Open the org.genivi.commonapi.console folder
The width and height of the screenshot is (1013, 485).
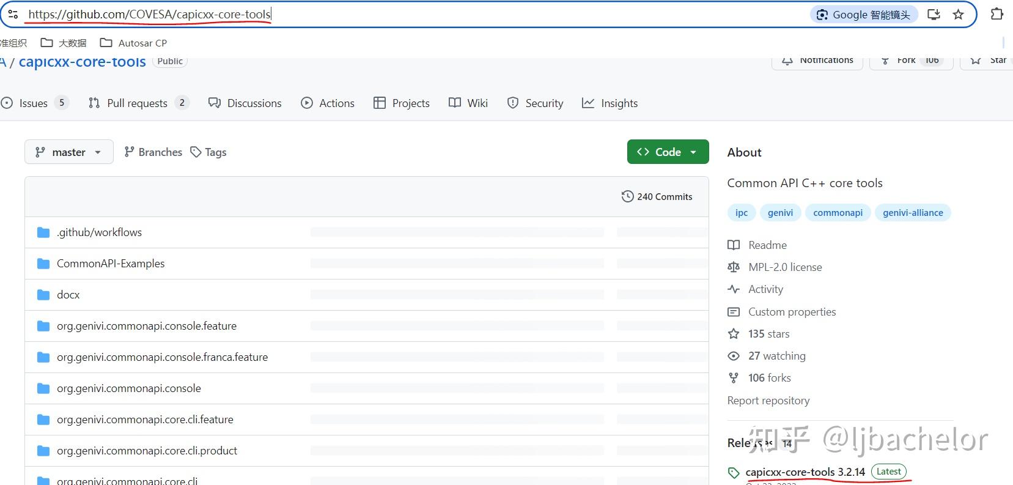point(129,388)
